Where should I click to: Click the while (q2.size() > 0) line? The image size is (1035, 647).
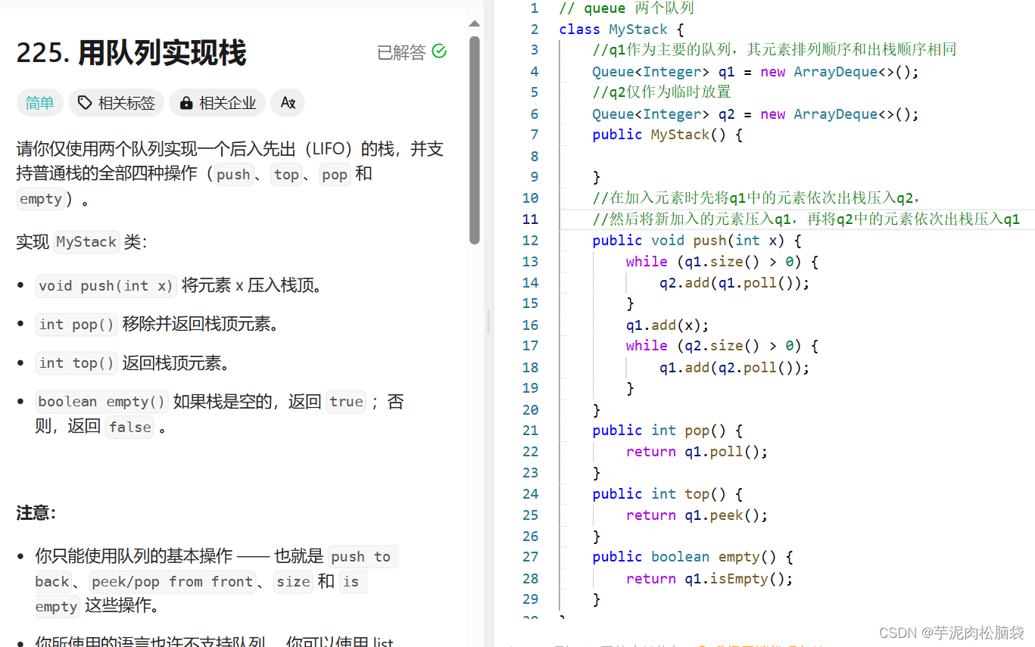click(x=722, y=346)
